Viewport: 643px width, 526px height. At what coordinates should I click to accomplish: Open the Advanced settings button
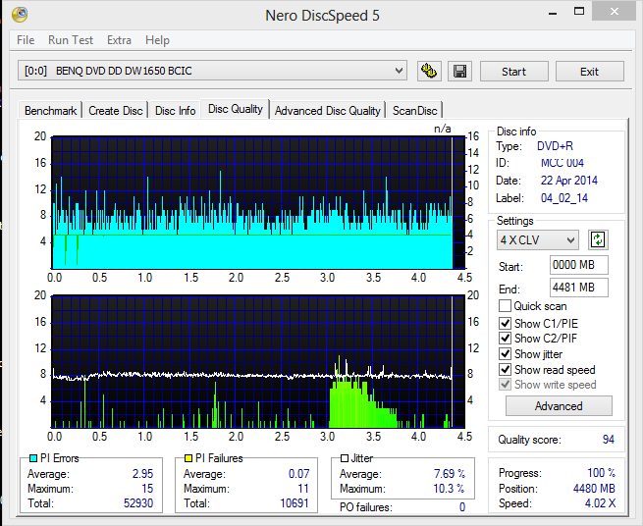coord(559,406)
